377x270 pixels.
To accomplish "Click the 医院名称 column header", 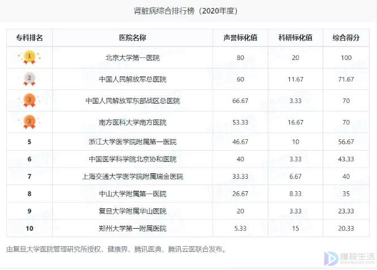I will 132,38.
